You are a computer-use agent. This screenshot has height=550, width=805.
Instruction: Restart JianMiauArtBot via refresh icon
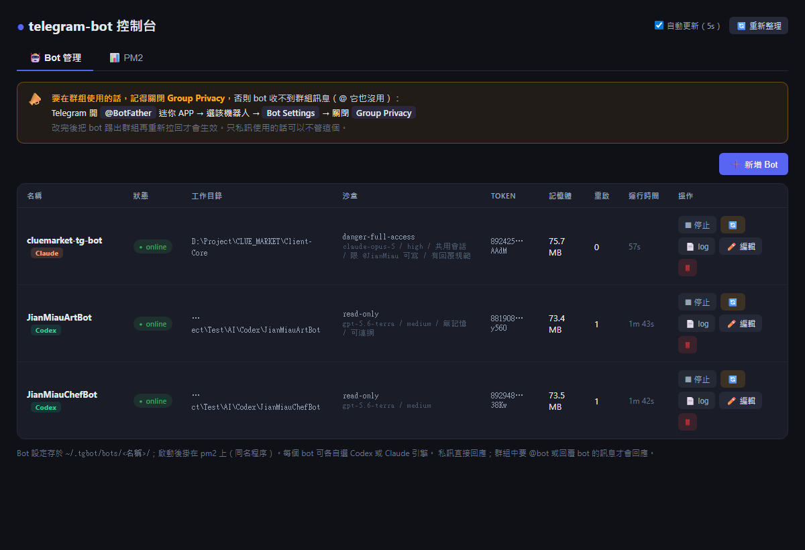click(733, 302)
